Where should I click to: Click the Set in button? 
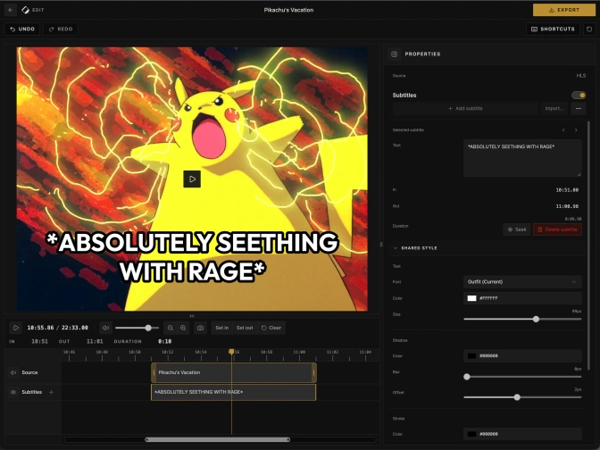(222, 328)
